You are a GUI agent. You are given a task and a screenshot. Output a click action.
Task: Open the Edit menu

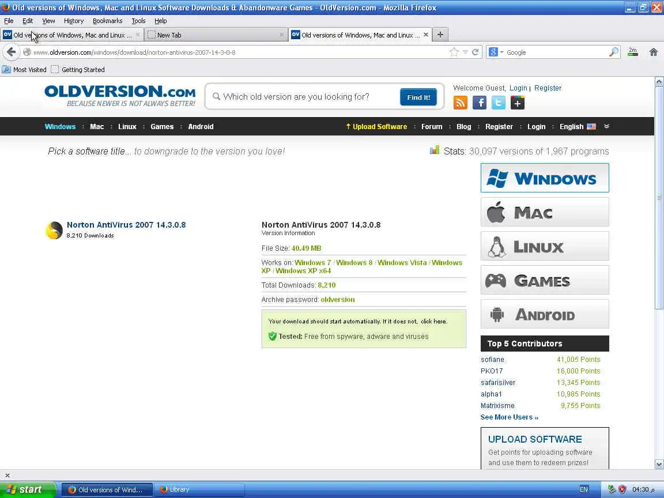click(28, 21)
